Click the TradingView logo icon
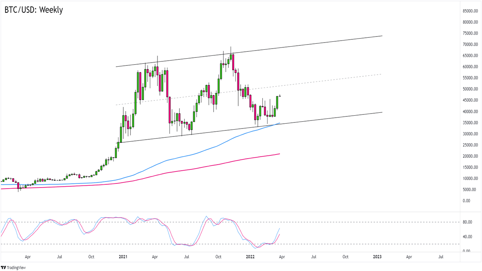This screenshot has height=271, width=482. [x=4, y=267]
